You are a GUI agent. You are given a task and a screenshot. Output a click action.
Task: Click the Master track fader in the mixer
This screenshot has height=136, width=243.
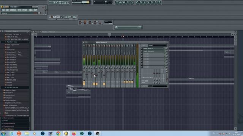pyautogui.click(x=84, y=72)
